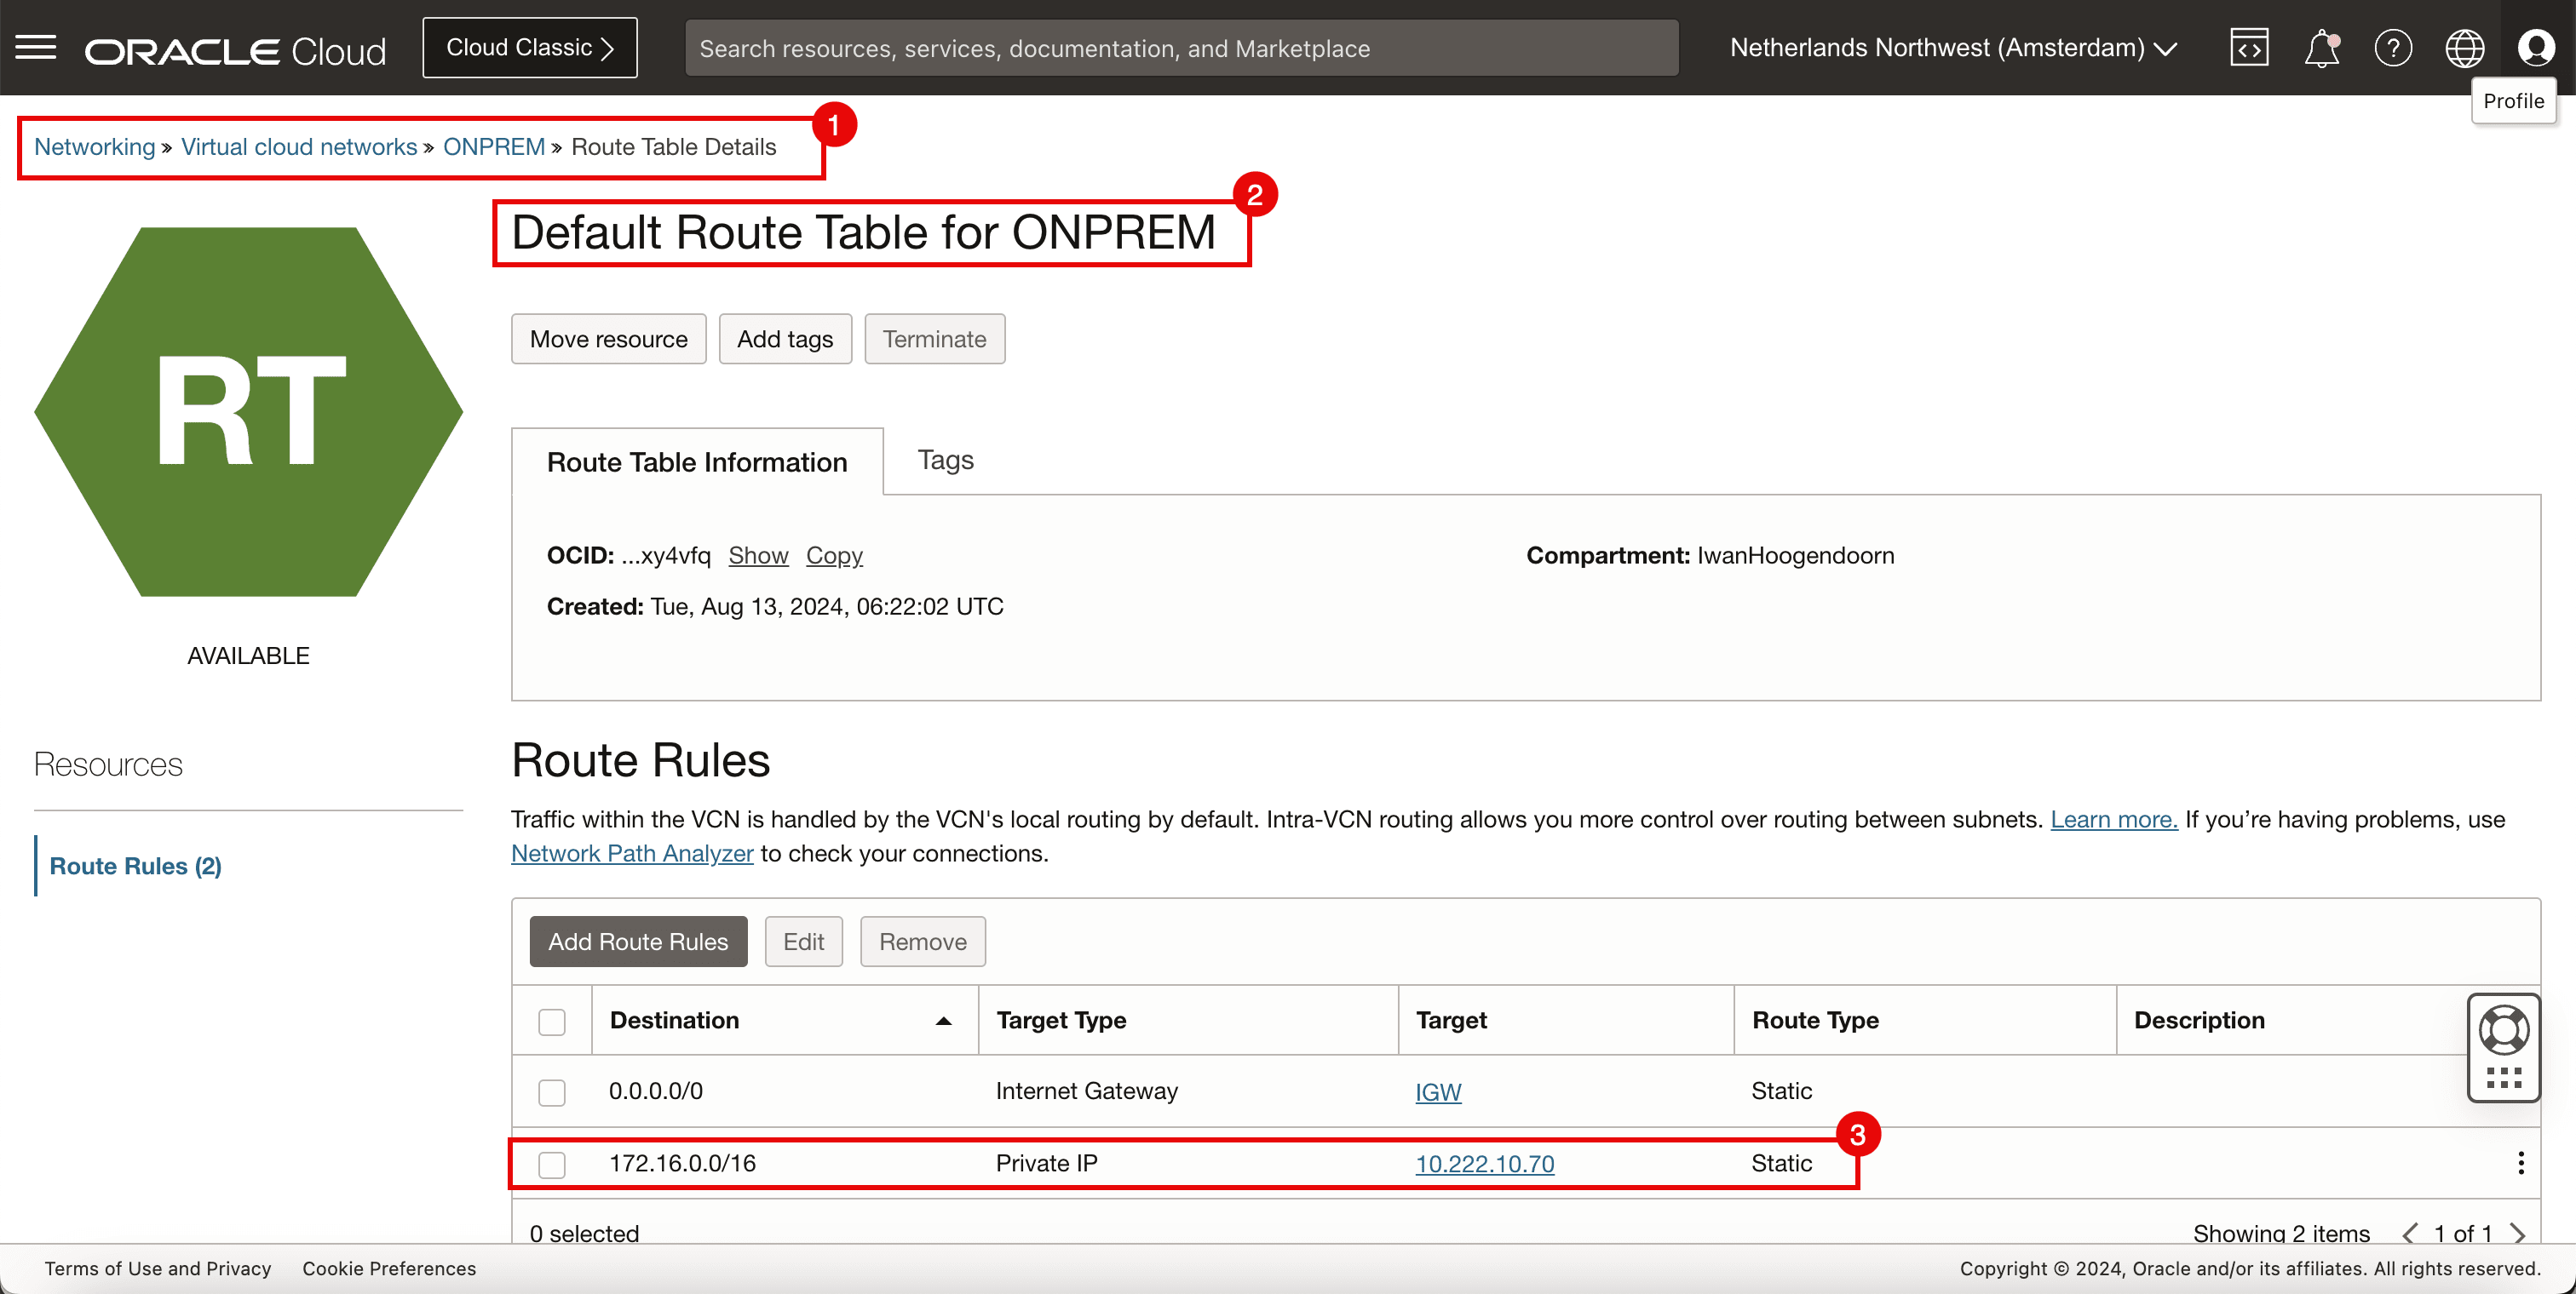This screenshot has height=1294, width=2576.
Task: Click the lifebuoy support widget
Action: tap(2504, 1030)
